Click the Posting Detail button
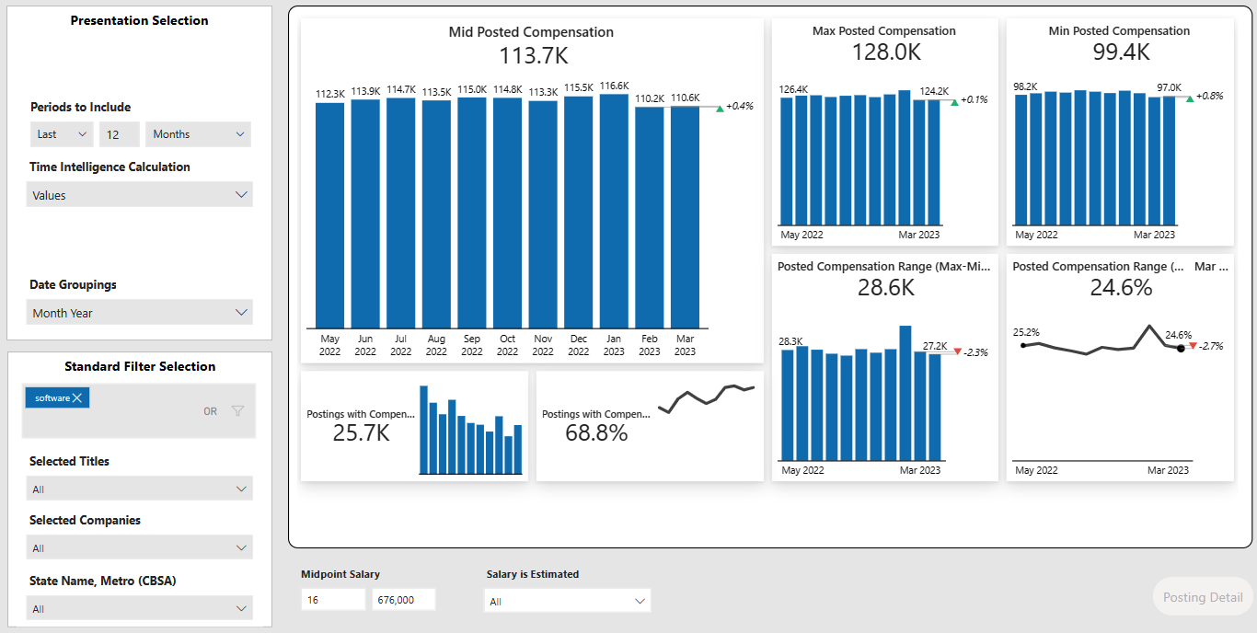Image resolution: width=1257 pixels, height=633 pixels. pyautogui.click(x=1202, y=597)
